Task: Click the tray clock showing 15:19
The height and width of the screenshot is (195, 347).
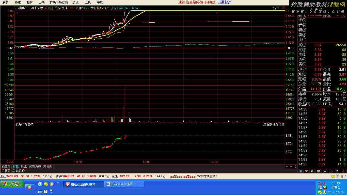Action: 336,183
